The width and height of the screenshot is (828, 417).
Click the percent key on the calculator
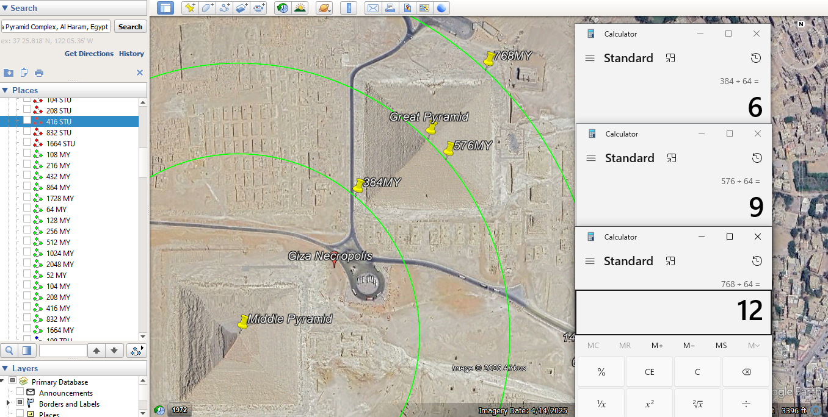(601, 372)
